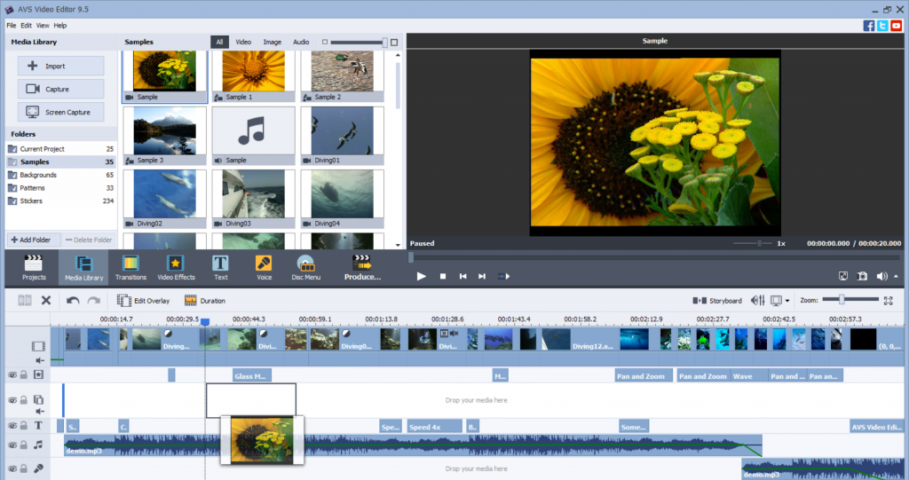Delete the selected timeline item

tap(46, 301)
